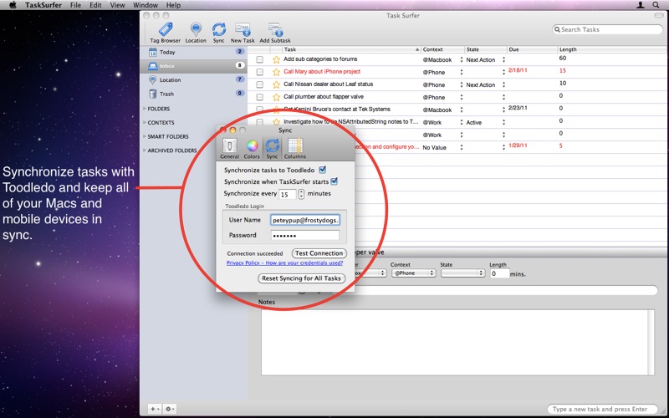
Task: Click the Synchronize every minutes field
Action: tap(288, 194)
